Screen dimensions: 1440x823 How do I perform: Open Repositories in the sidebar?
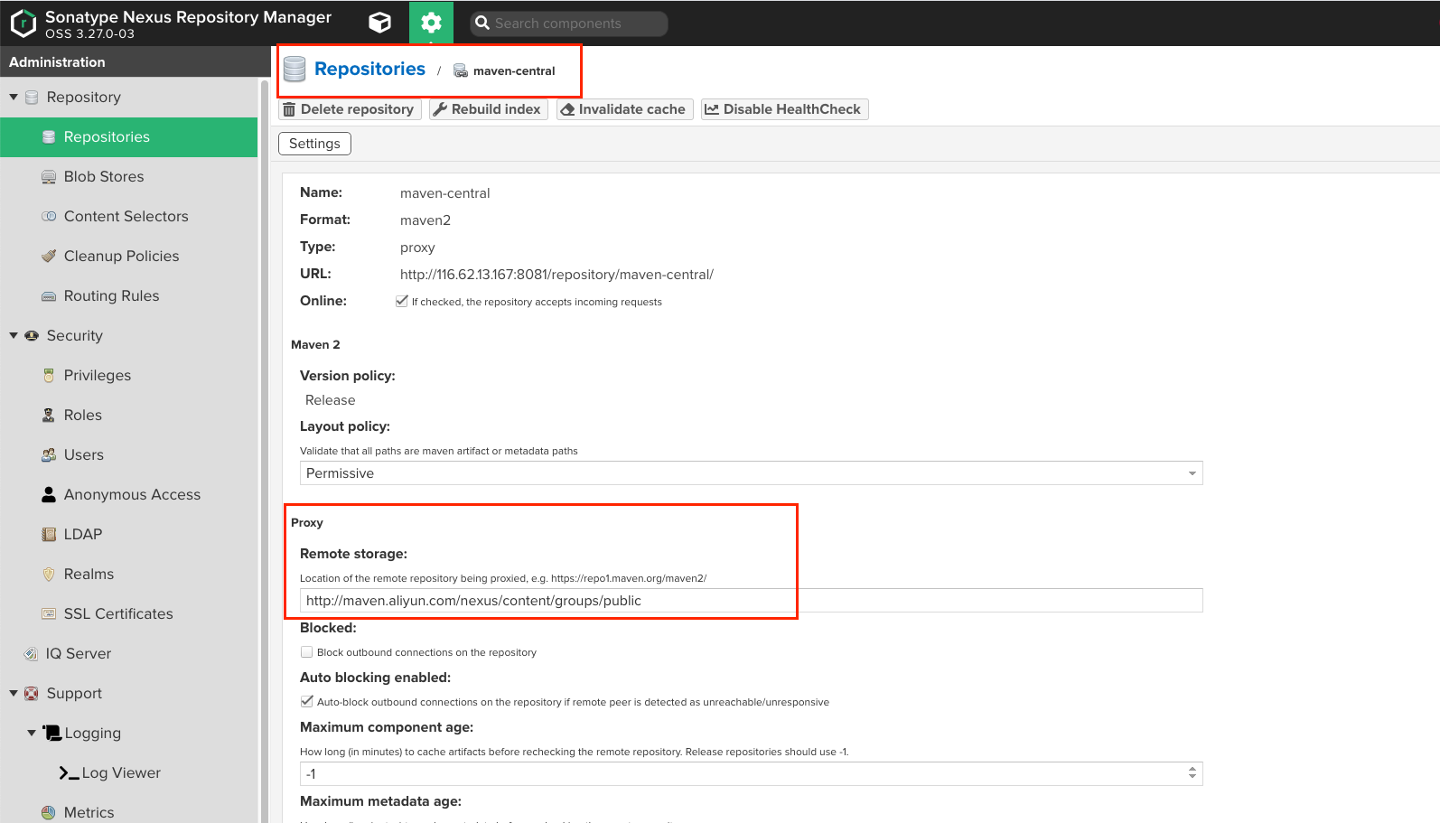coord(129,137)
